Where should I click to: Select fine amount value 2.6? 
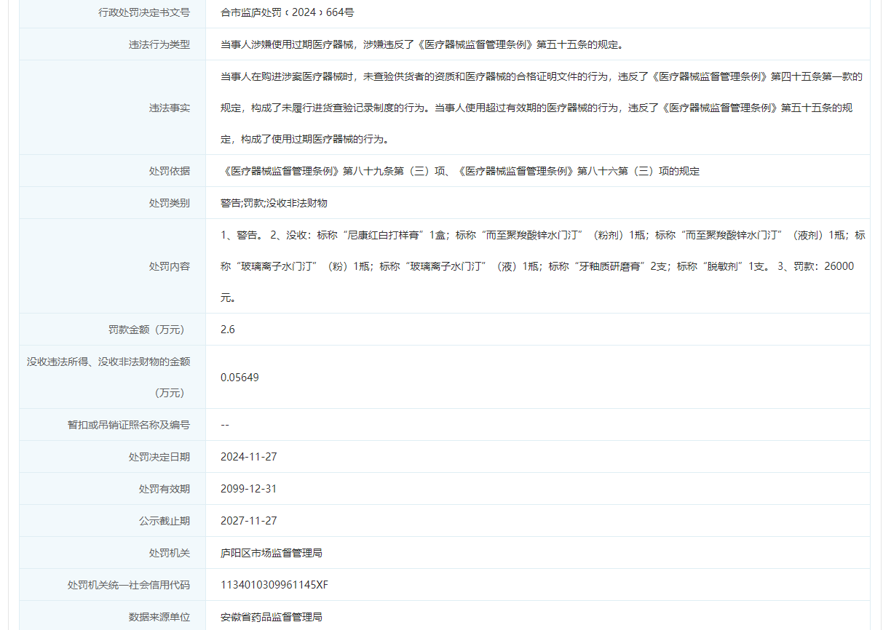pos(228,330)
